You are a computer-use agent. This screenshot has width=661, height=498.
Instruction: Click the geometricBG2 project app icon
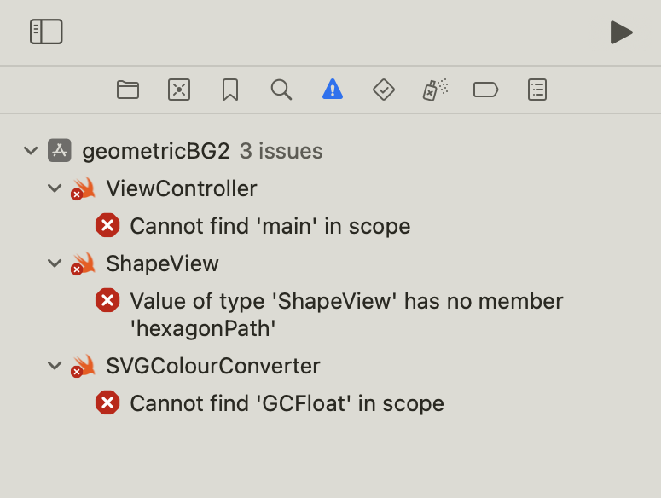pyautogui.click(x=60, y=151)
